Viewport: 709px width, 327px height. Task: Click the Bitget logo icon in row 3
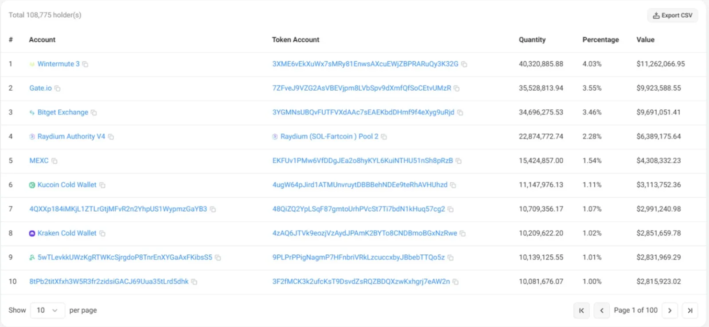[32, 112]
